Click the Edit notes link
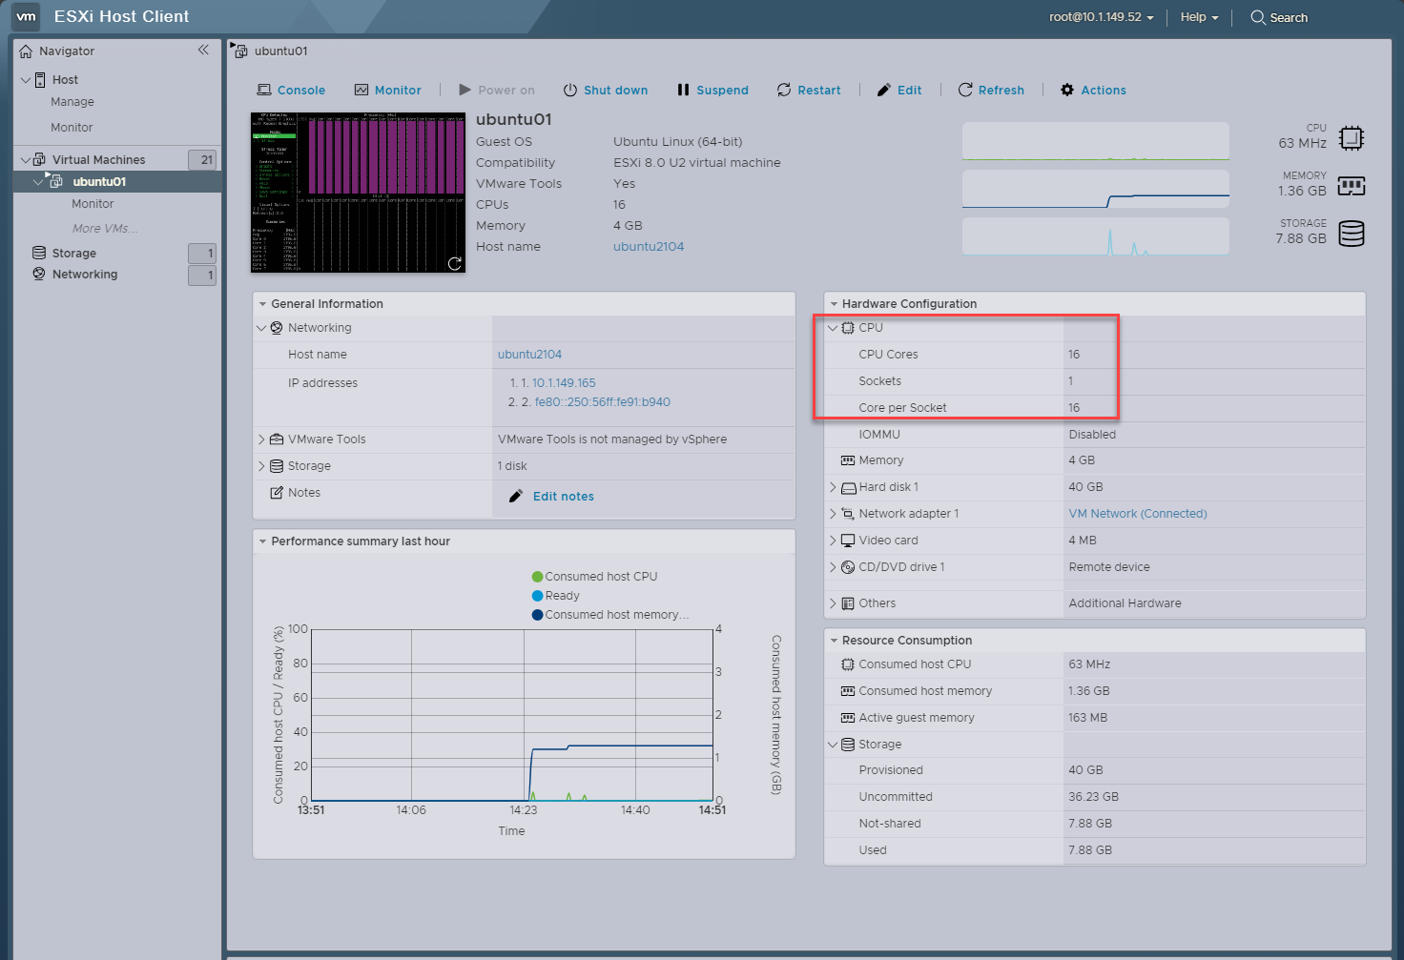The height and width of the screenshot is (960, 1404). [x=563, y=497]
